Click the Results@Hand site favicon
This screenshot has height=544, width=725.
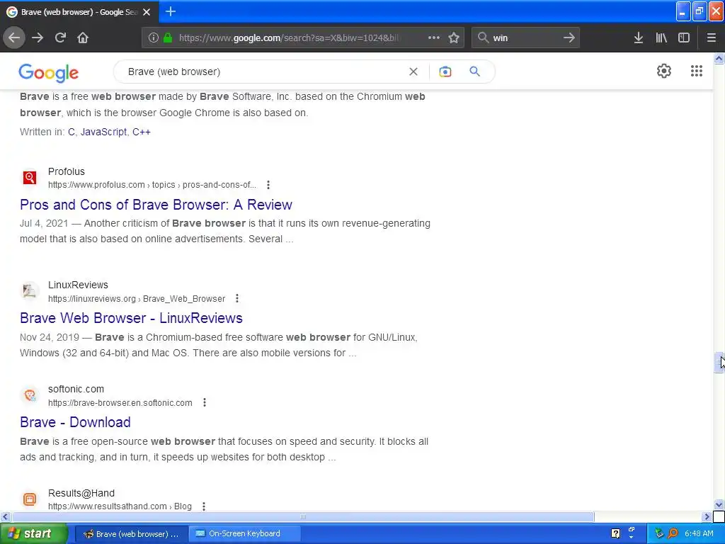click(30, 499)
